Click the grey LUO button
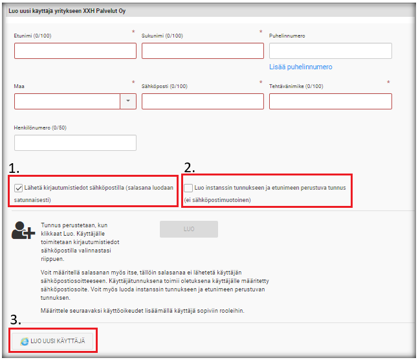This screenshot has width=418, height=360. coord(188,229)
